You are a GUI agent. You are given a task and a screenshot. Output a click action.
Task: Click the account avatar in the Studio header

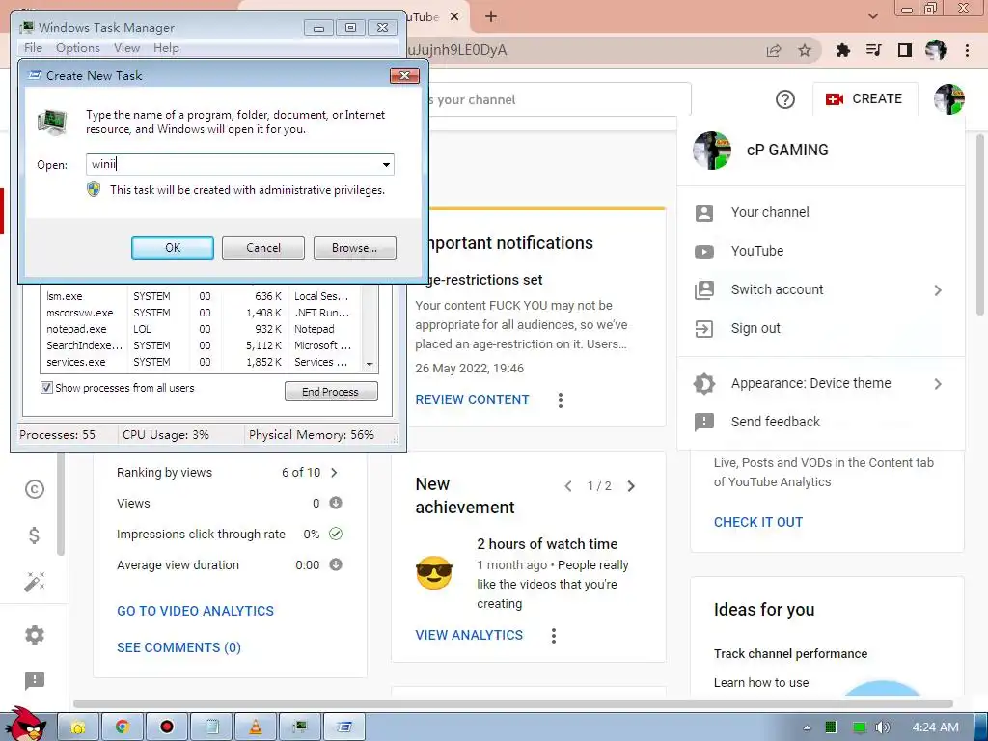point(949,99)
